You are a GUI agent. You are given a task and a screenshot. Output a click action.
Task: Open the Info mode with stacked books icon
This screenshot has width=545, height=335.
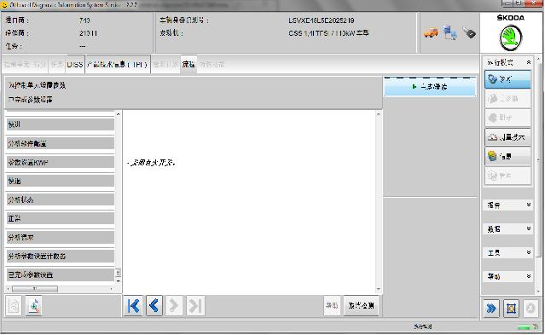[x=507, y=156]
